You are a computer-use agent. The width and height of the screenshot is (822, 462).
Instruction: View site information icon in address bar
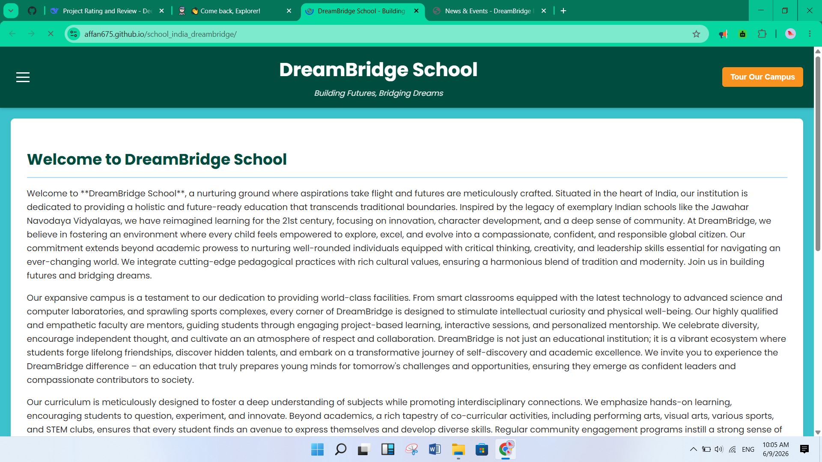(x=74, y=34)
